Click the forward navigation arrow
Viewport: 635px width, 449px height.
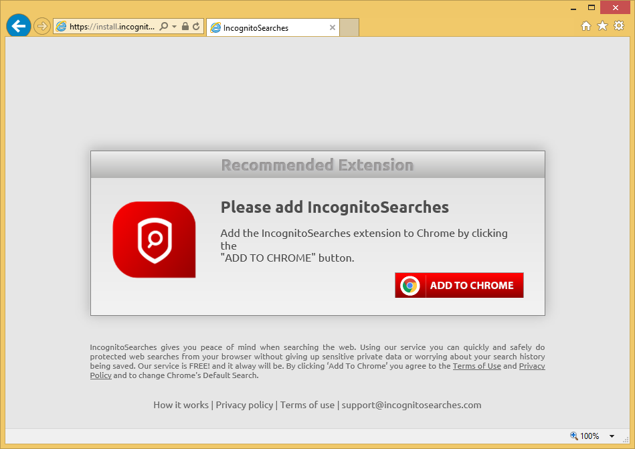click(x=41, y=26)
